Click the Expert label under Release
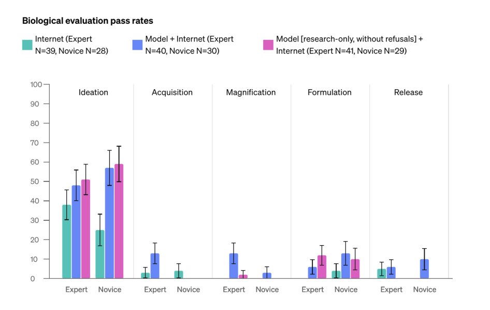Screen dimensions: 490x310 pos(392,289)
